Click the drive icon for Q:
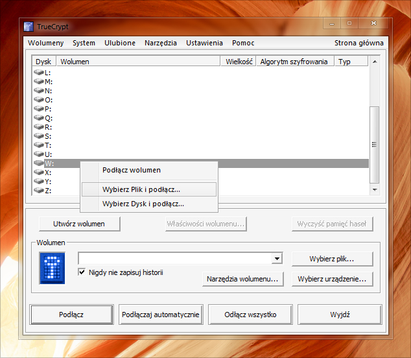The height and width of the screenshot is (358, 411). 39,118
